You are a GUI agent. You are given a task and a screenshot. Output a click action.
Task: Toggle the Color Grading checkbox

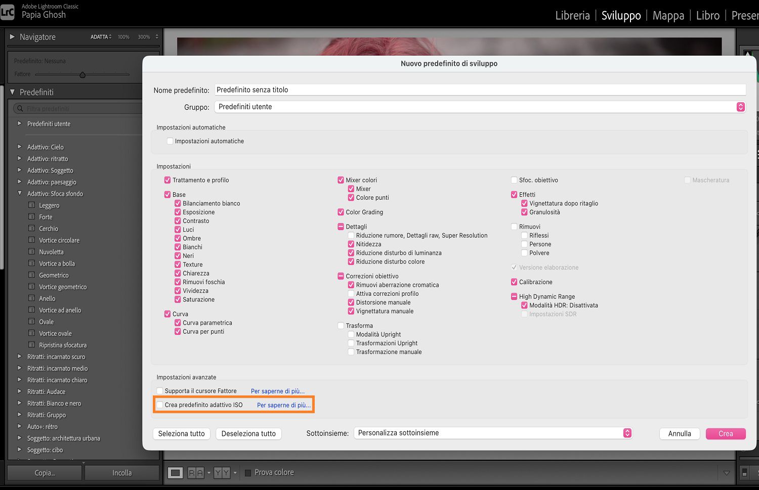coord(341,212)
